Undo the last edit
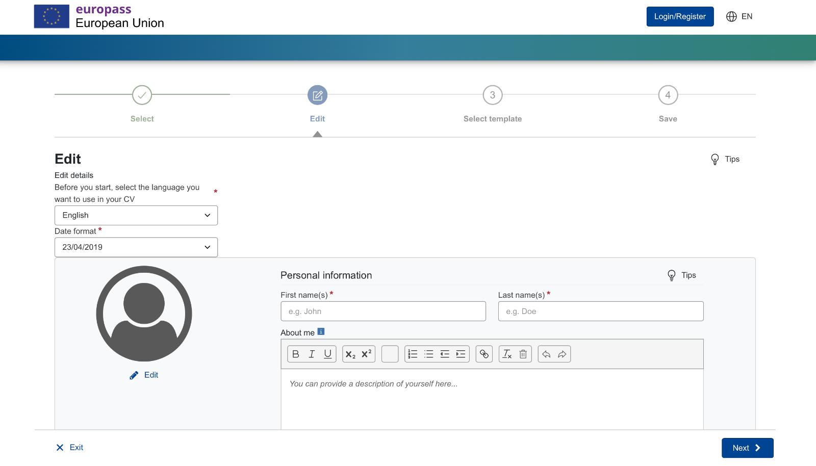816x466 pixels. click(x=546, y=354)
